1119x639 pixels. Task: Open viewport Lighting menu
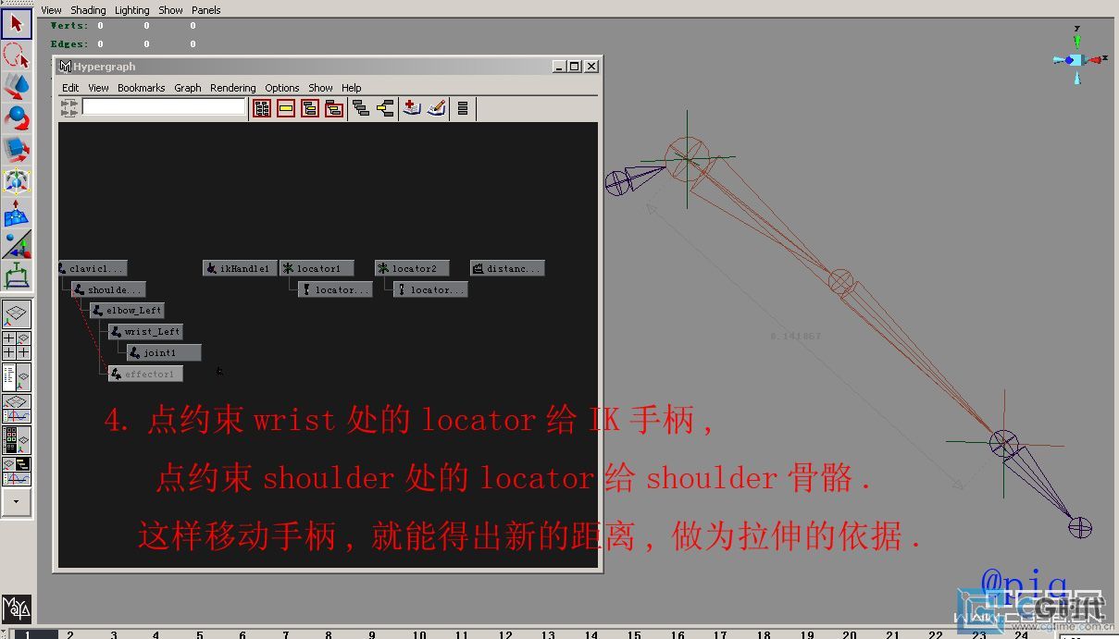131,10
